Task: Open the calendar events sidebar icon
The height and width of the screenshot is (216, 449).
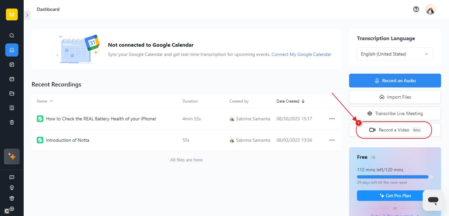Action: coord(12,79)
